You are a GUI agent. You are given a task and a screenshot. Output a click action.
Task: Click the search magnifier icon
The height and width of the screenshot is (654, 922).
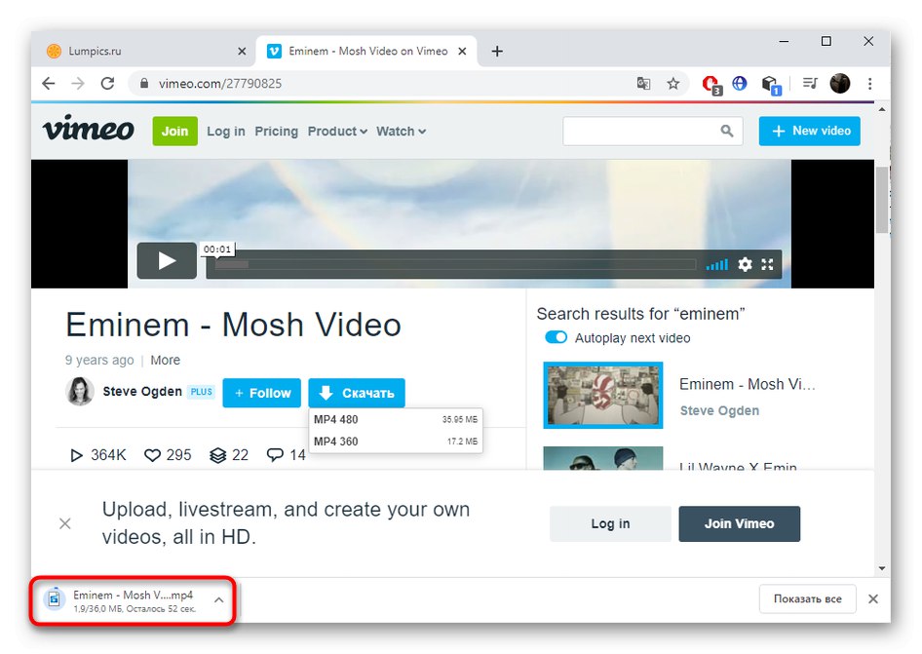tap(727, 131)
